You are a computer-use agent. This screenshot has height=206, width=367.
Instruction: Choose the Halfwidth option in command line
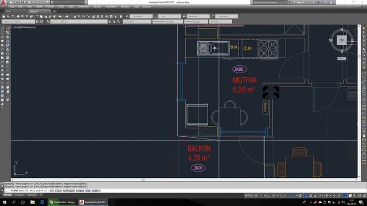point(69,191)
